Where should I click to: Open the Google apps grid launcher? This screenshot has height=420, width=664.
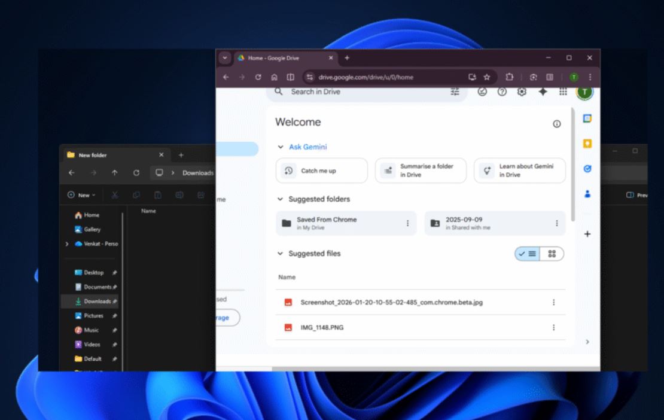[x=562, y=92]
